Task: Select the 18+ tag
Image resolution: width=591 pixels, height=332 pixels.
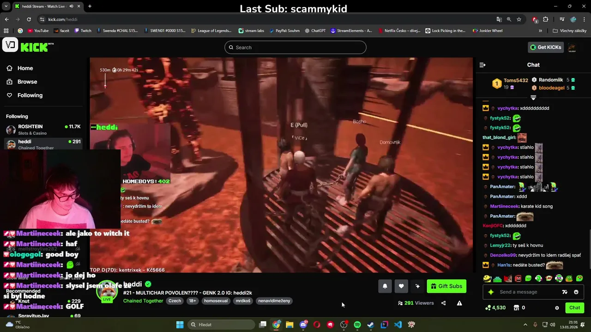Action: [x=193, y=301]
